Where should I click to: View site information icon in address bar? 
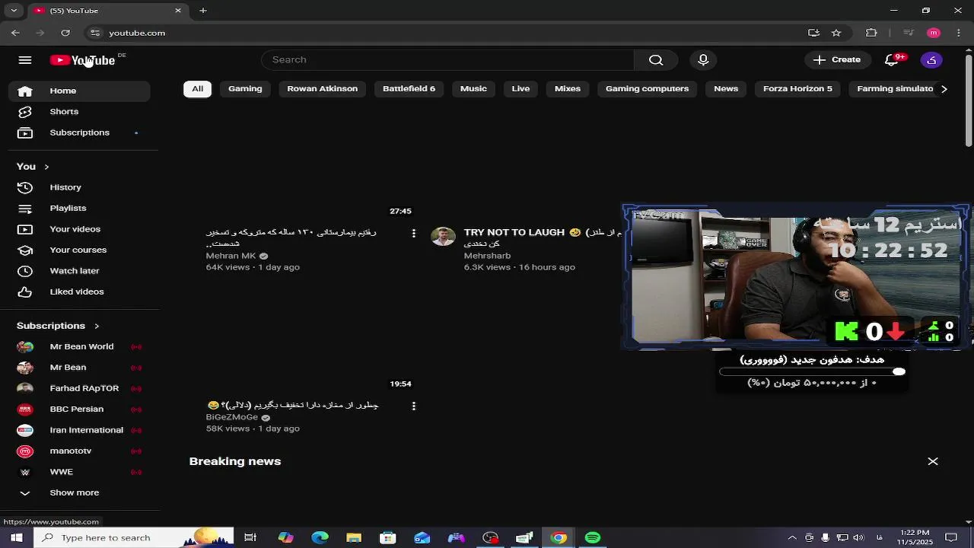(x=94, y=33)
